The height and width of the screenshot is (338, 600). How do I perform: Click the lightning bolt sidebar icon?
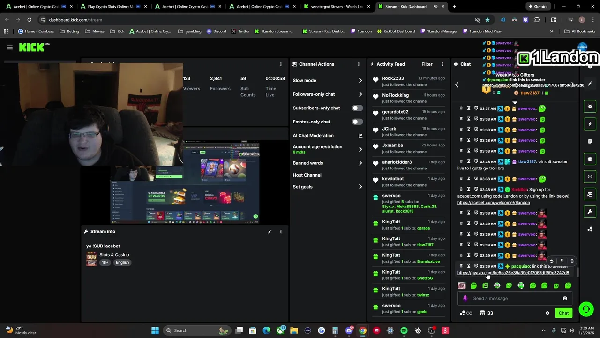(x=590, y=124)
